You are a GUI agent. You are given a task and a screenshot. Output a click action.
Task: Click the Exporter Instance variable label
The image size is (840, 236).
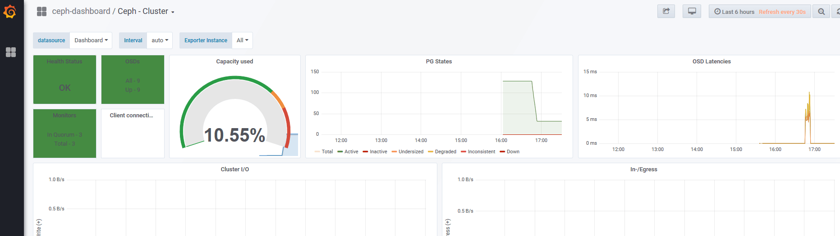pos(206,40)
